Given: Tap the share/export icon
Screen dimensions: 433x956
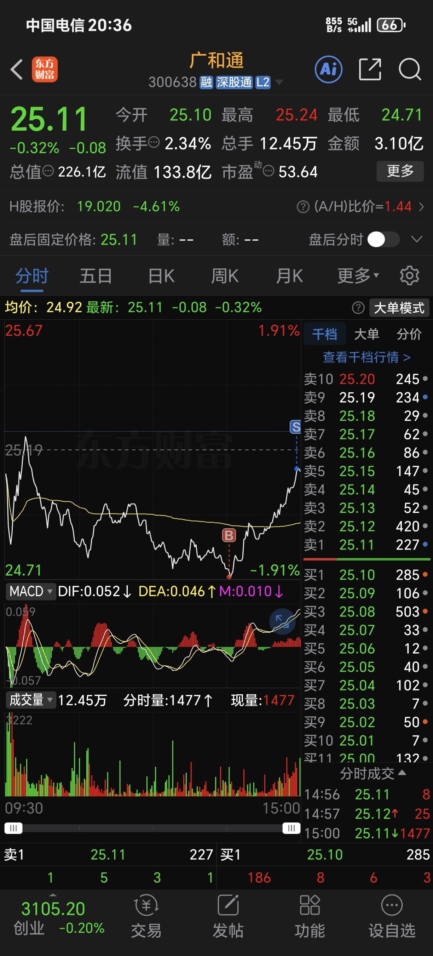Looking at the screenshot, I should tap(370, 69).
